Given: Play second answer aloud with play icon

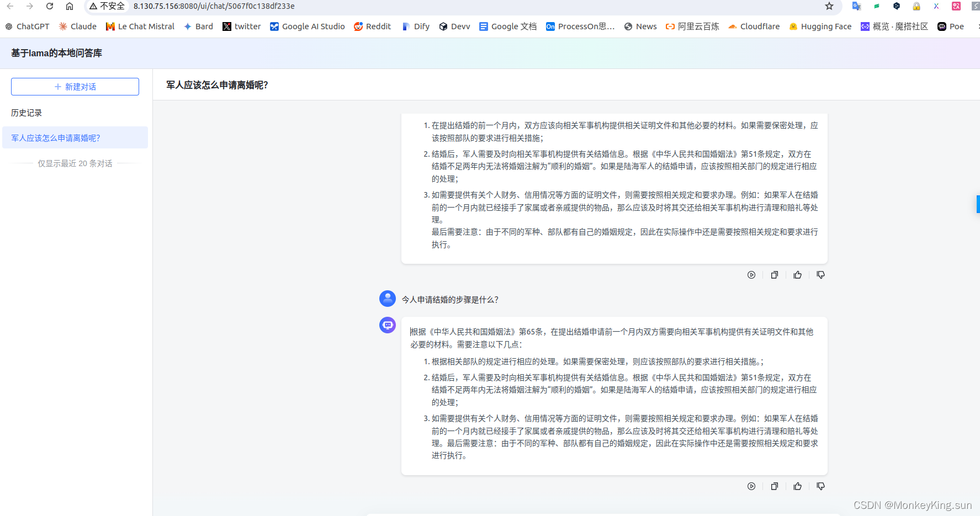Looking at the screenshot, I should [x=751, y=486].
